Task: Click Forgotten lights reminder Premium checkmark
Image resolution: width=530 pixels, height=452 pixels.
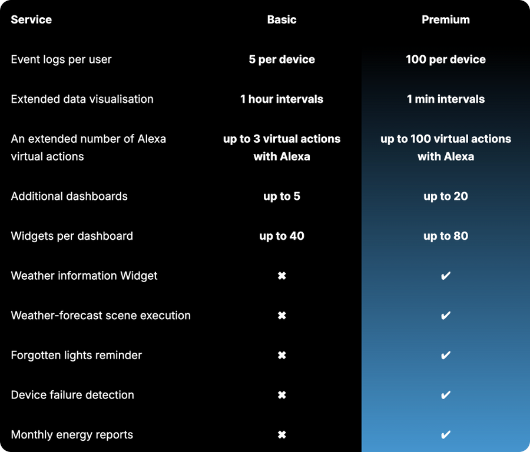Action: click(446, 355)
